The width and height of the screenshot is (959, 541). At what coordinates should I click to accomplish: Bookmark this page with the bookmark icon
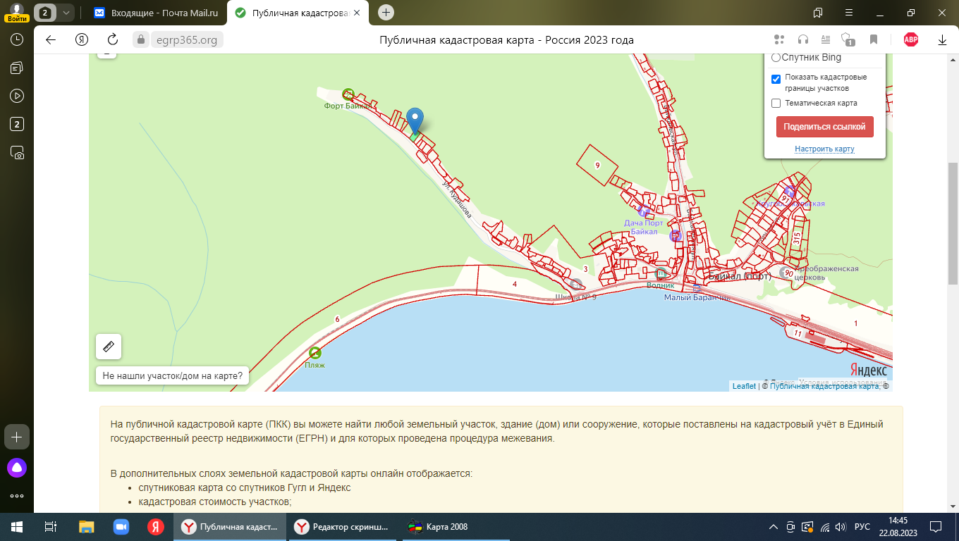coord(874,40)
